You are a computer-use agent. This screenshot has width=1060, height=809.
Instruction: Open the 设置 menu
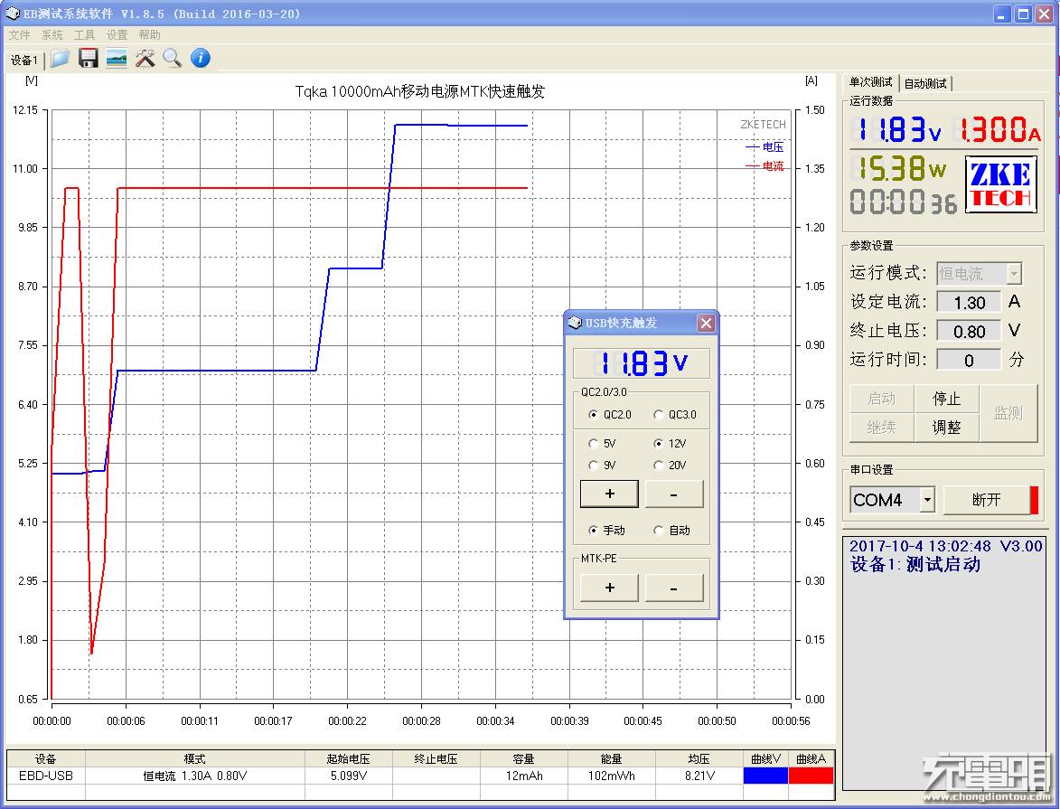click(117, 35)
